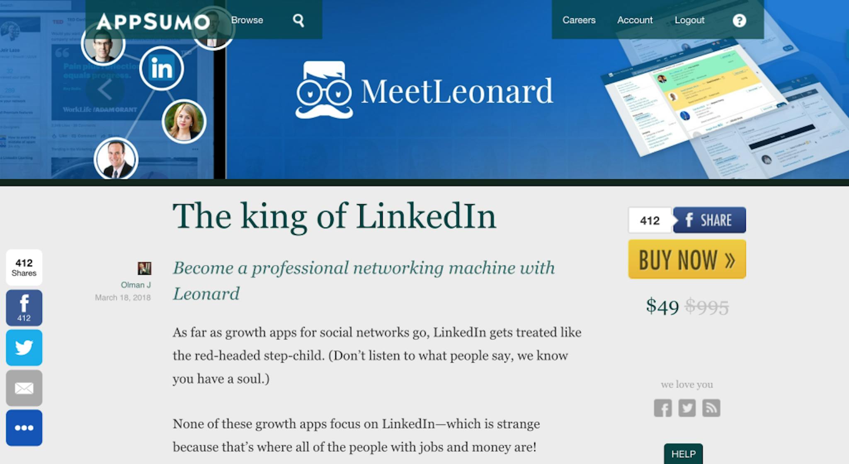Open the Careers page

pyautogui.click(x=579, y=20)
